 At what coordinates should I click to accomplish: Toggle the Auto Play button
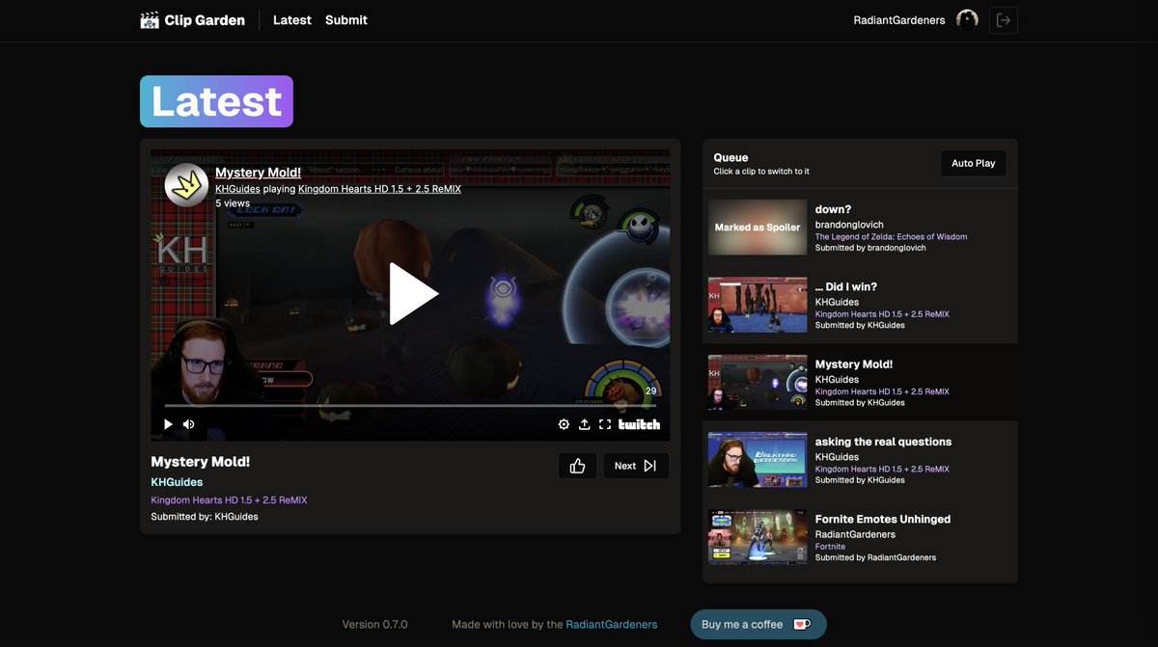point(973,163)
